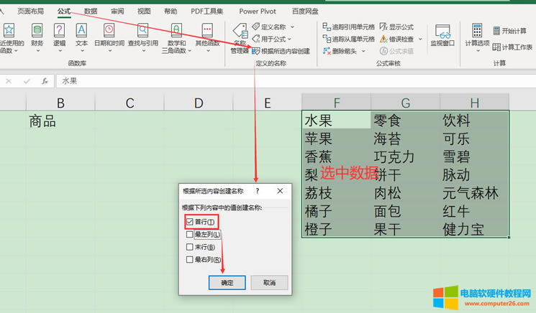The height and width of the screenshot is (313, 536).
Task: Click the formula bar containing 水果
Action: coord(296,81)
